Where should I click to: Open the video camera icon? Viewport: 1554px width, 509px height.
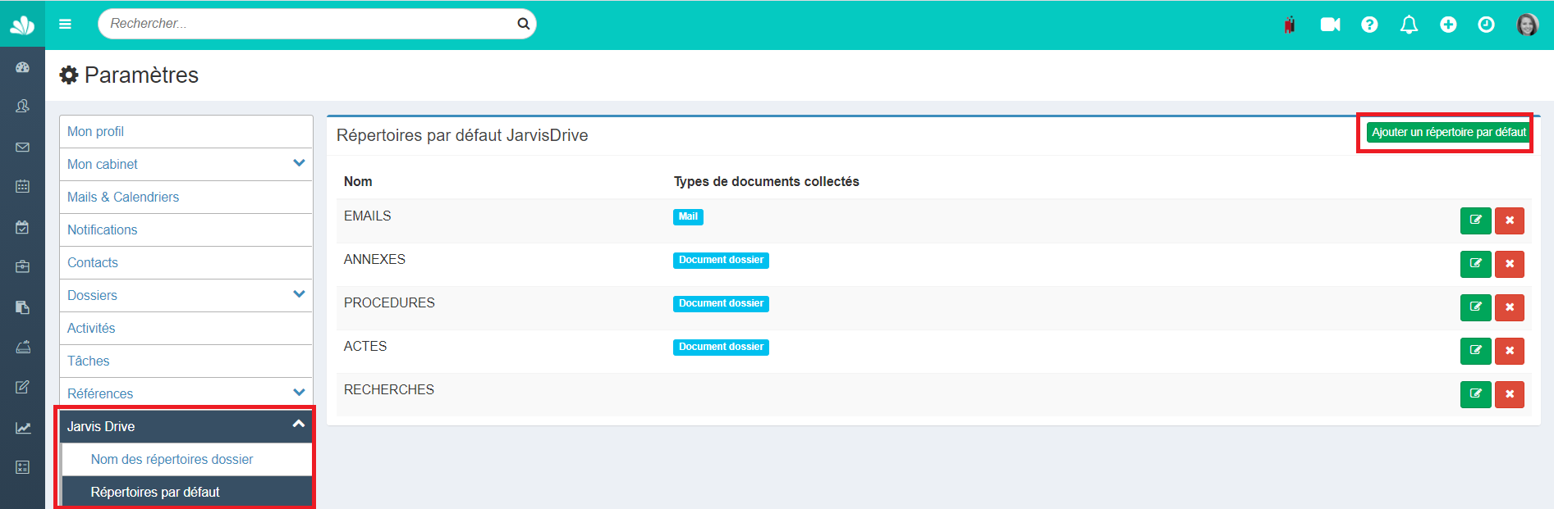[x=1330, y=25]
